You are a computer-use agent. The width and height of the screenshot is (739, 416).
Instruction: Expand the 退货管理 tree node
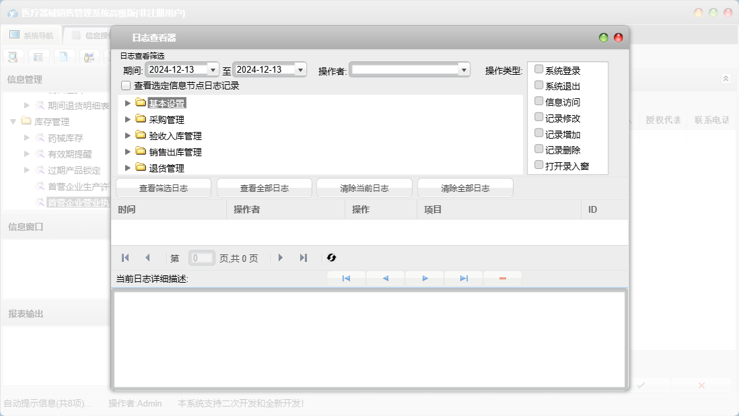tap(127, 168)
